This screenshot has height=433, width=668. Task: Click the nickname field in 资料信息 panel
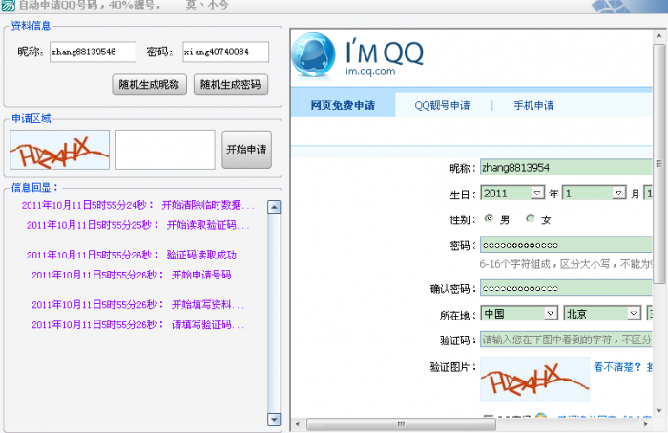pos(93,52)
